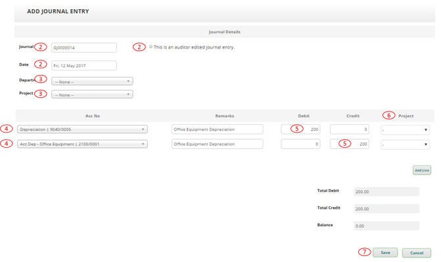Click the Balance value field 0.00
441x262 pixels.
[386, 226]
